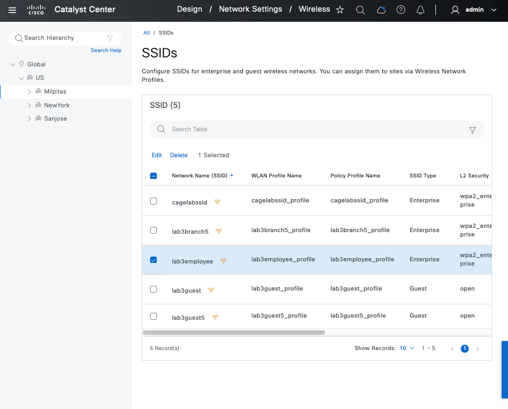This screenshot has width=508, height=409.
Task: Click the All breadcrumb link
Action: tap(146, 33)
